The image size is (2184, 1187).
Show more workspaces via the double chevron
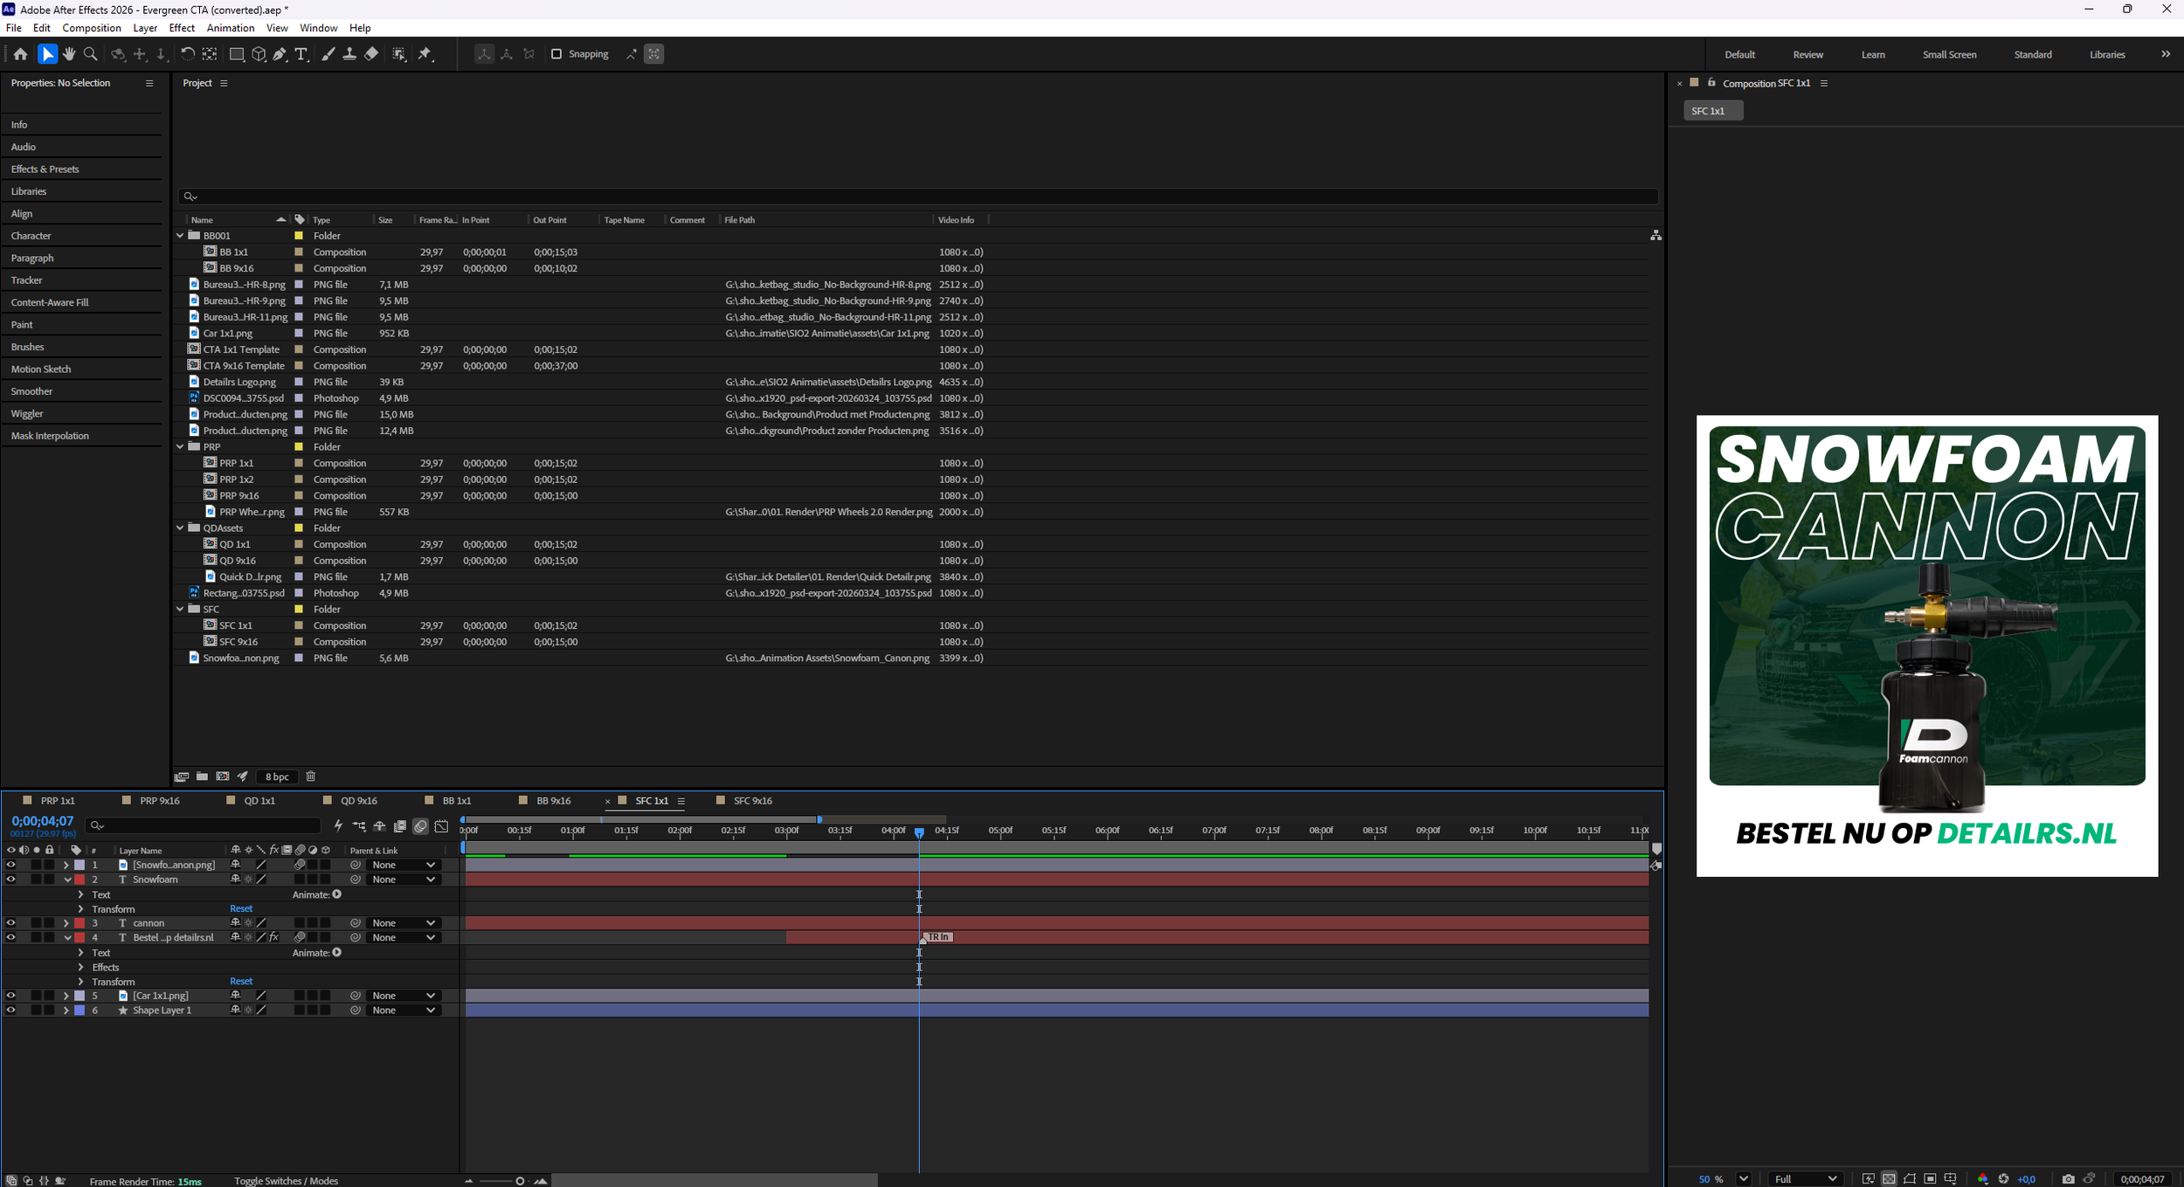pyautogui.click(x=2166, y=54)
